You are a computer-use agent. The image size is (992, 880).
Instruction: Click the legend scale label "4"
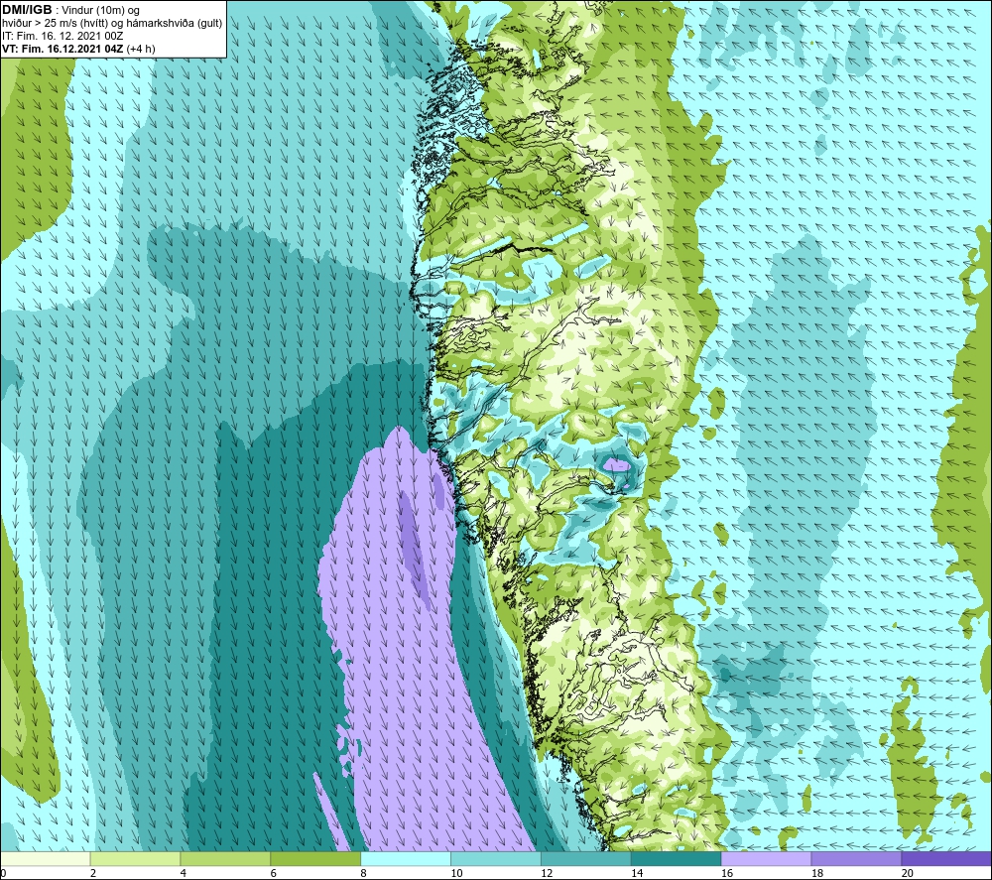pyautogui.click(x=184, y=873)
